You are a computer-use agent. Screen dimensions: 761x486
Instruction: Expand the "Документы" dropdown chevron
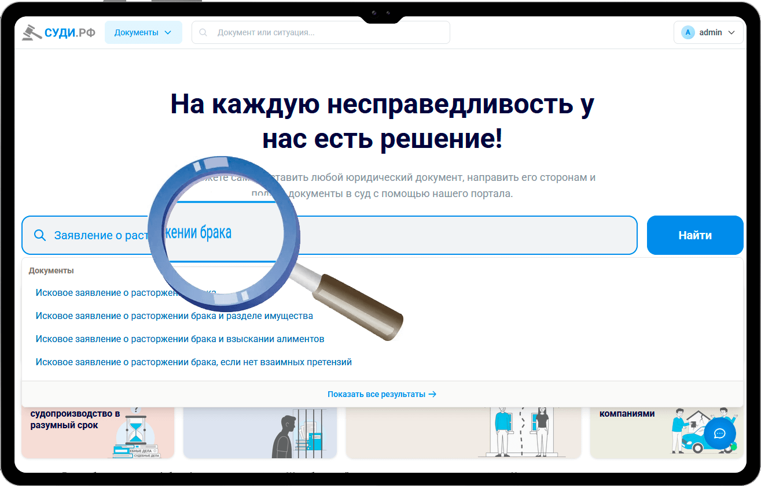point(168,32)
